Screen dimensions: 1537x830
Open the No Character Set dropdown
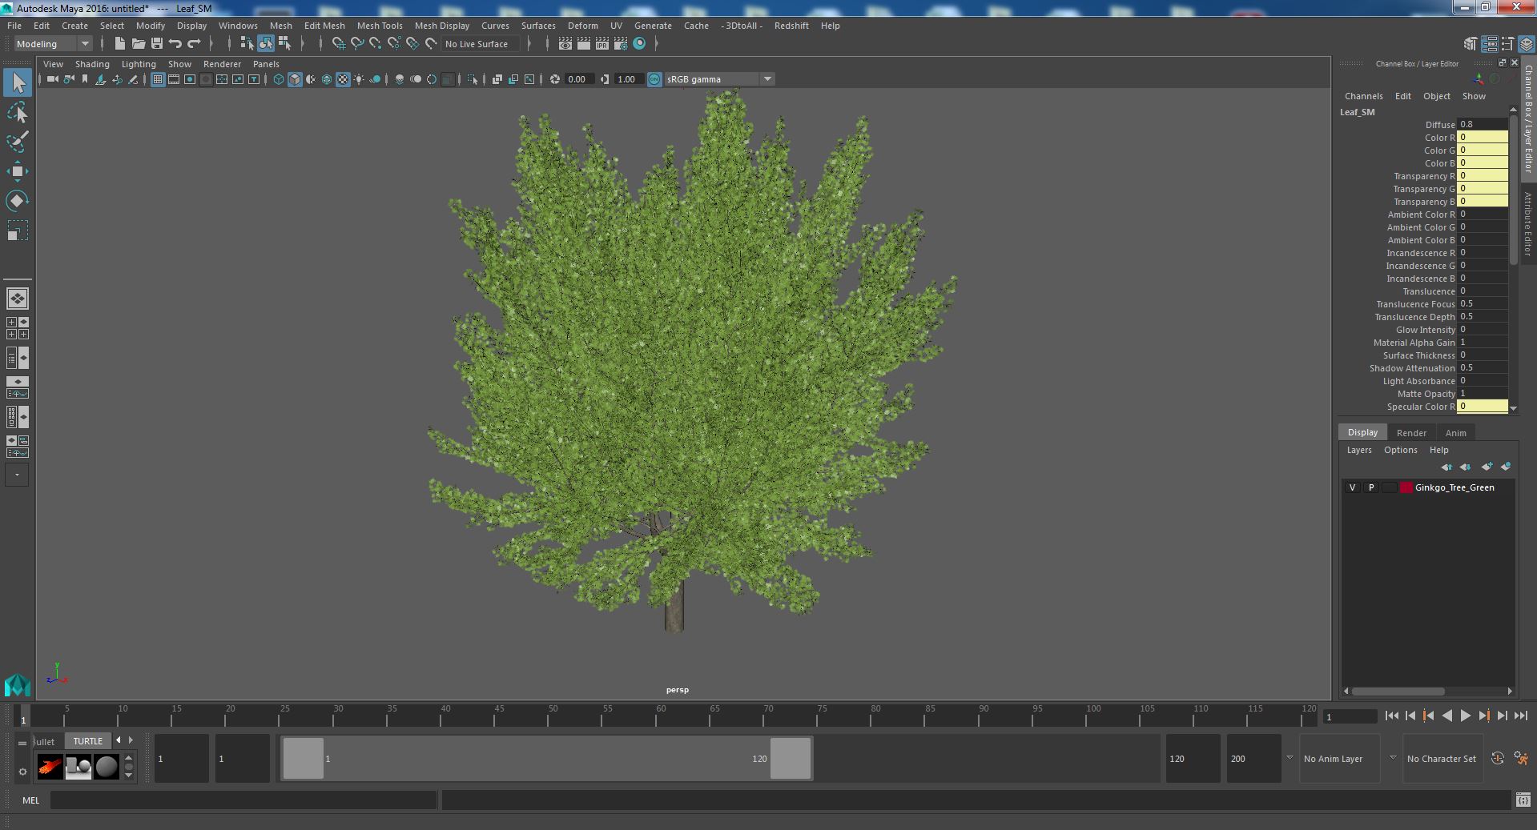(1442, 759)
